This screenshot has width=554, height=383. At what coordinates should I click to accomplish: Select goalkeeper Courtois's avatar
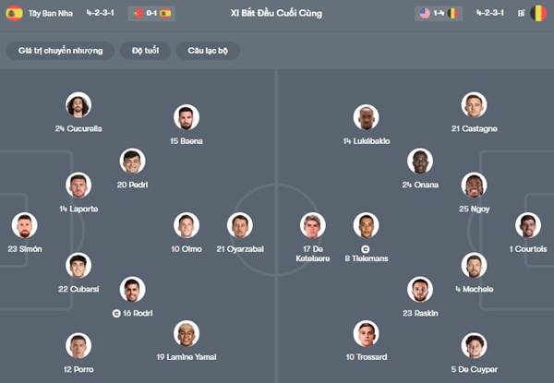(x=528, y=225)
